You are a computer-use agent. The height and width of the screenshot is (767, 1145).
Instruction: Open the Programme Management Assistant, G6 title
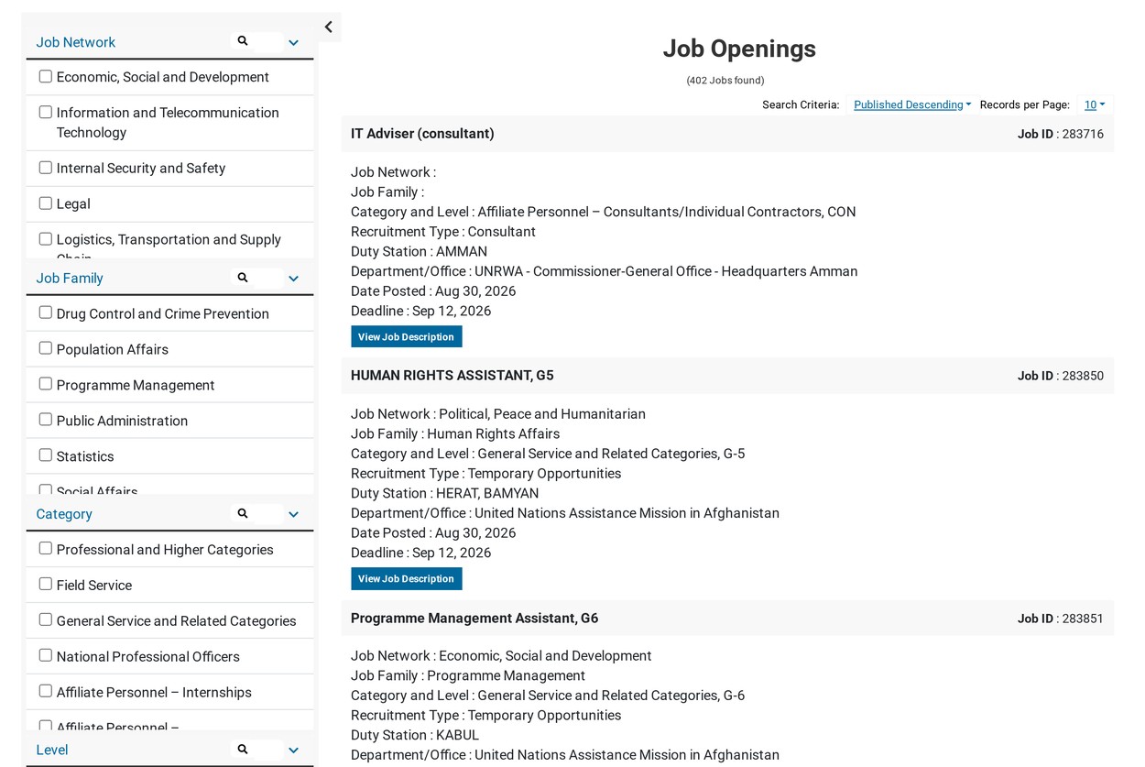coord(474,618)
